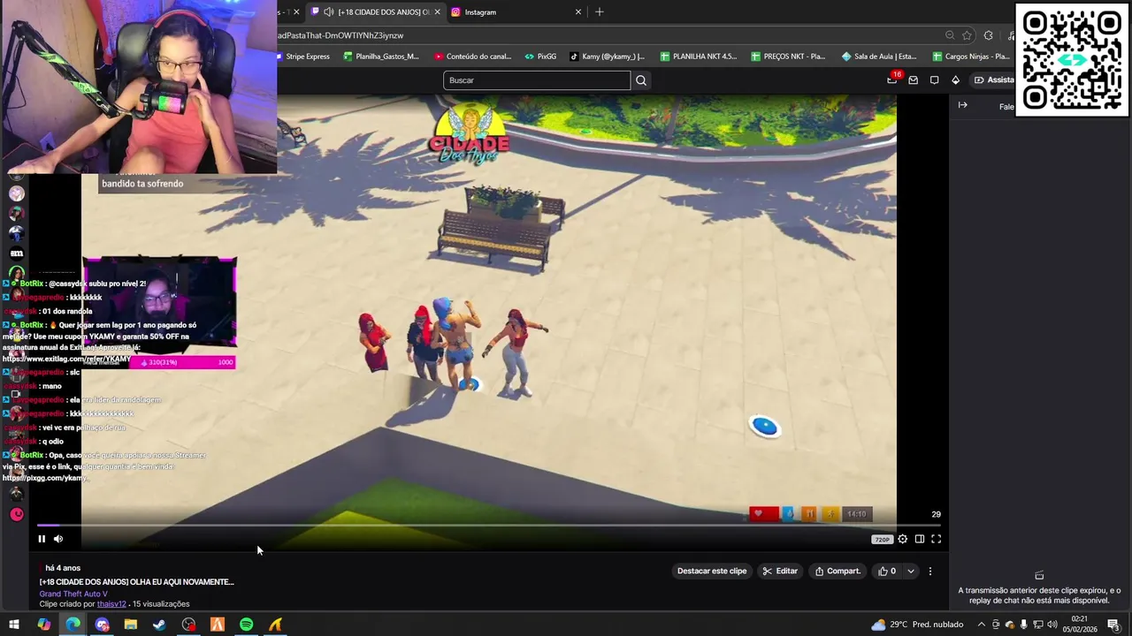
Task: Open the notifications inbox with 16 badge
Action: tap(892, 79)
